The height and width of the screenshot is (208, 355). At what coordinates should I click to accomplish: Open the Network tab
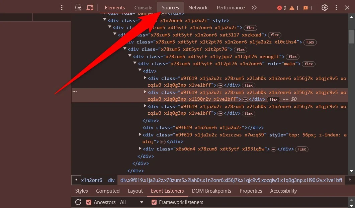198,7
